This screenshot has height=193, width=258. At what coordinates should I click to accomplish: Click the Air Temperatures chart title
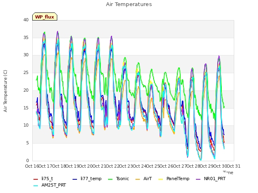[129, 4]
